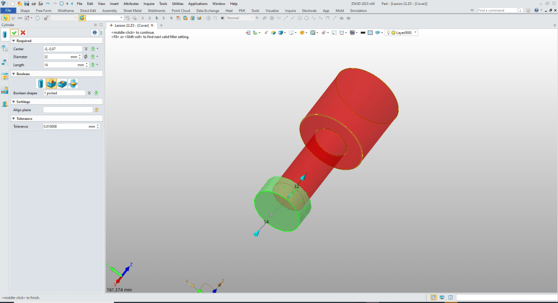
Task: Select the Remove boolean option icon
Action: (62, 83)
